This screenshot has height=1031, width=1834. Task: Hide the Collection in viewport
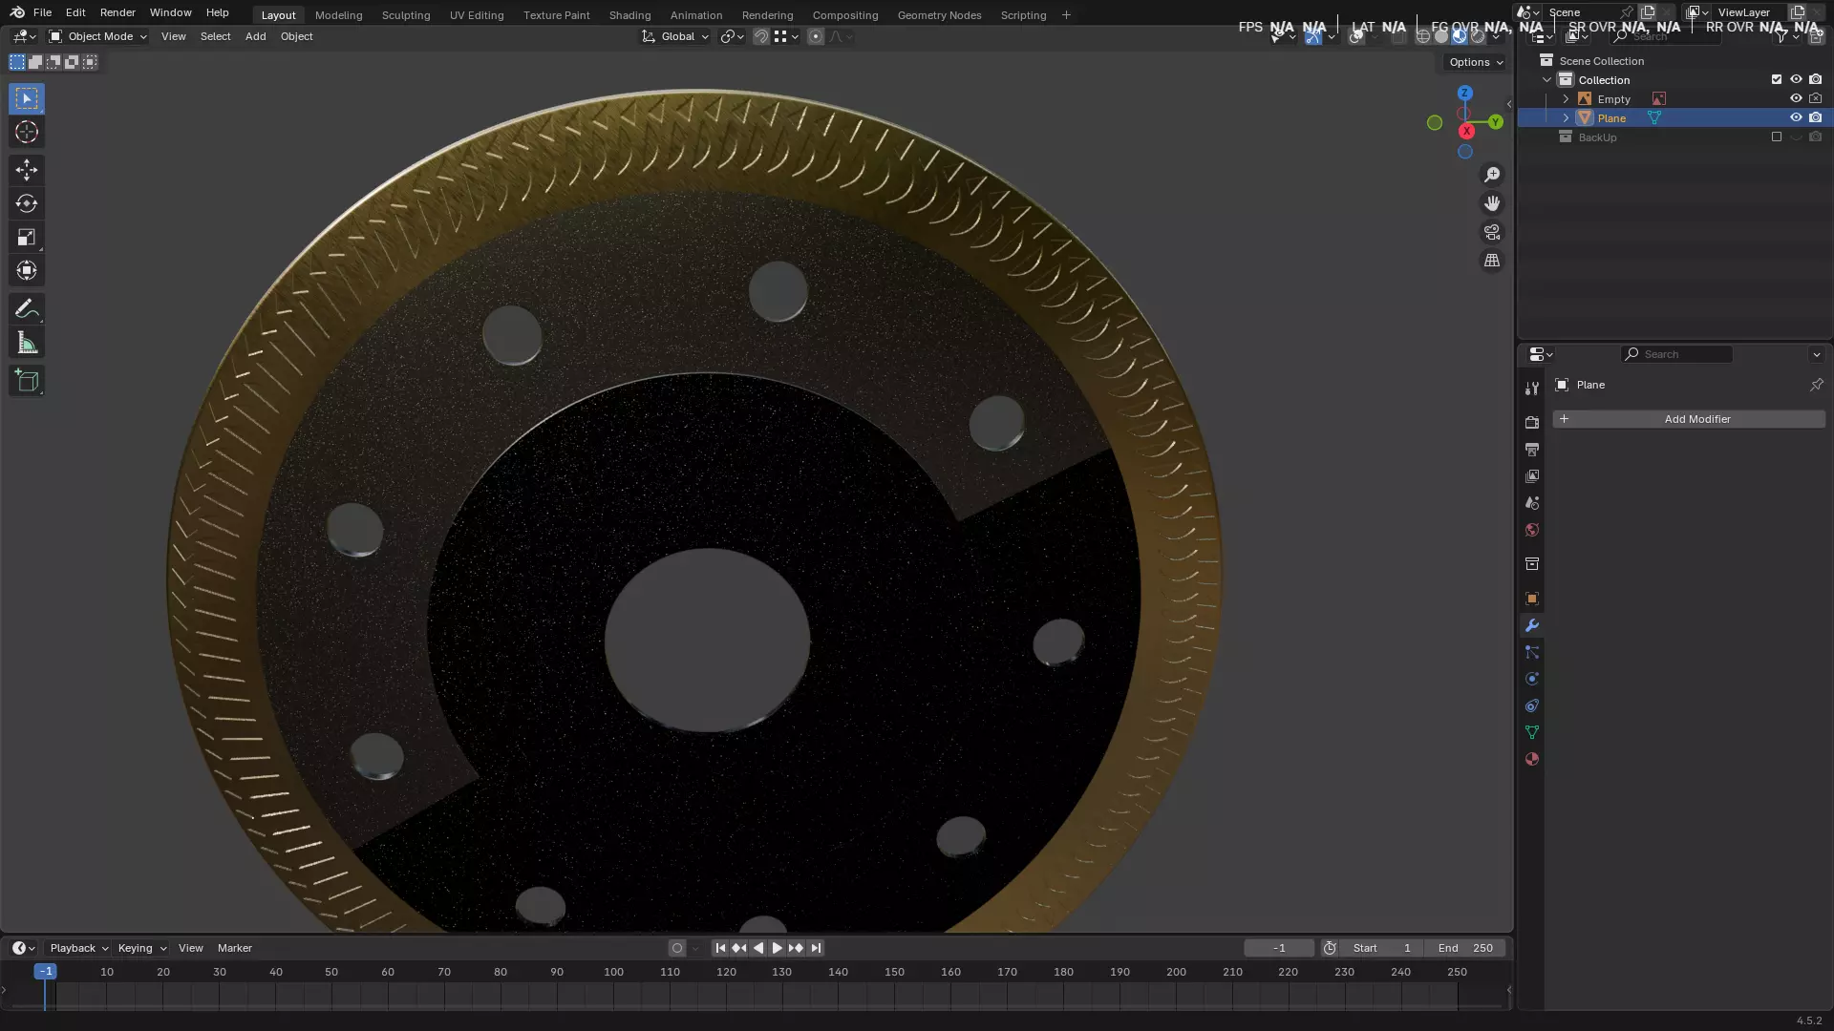(x=1796, y=79)
